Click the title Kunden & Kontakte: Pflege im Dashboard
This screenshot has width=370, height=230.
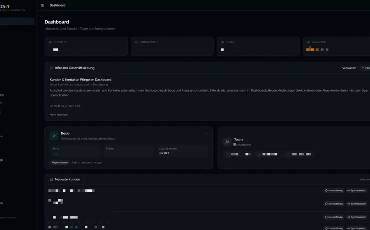(x=81, y=80)
